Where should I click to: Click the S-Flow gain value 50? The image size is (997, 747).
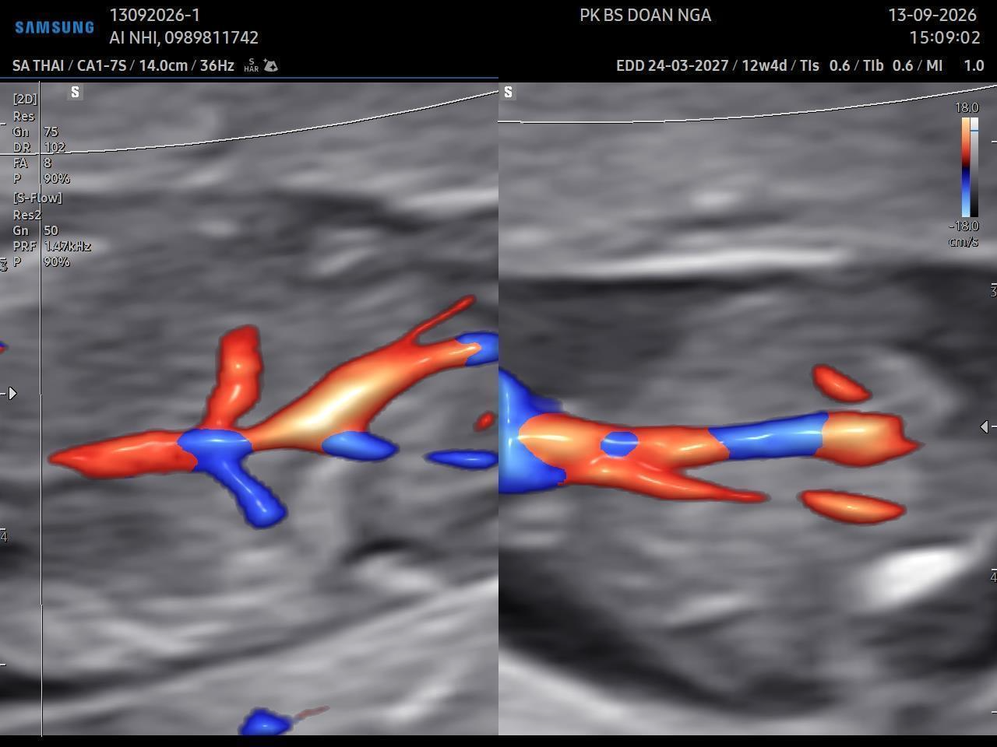click(51, 230)
